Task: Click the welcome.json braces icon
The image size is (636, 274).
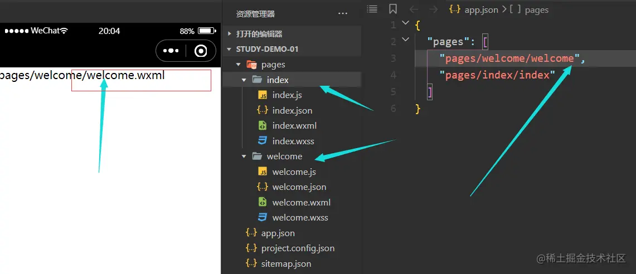Action: tap(263, 187)
